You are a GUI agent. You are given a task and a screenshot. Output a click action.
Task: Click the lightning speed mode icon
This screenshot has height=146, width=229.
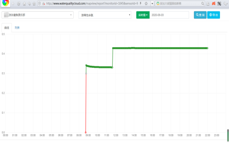point(140,3)
